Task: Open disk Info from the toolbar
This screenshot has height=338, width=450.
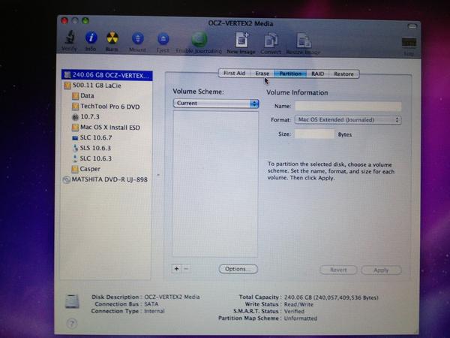Action: (91, 38)
